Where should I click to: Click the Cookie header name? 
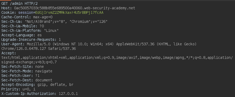pyautogui.click(x=9, y=12)
